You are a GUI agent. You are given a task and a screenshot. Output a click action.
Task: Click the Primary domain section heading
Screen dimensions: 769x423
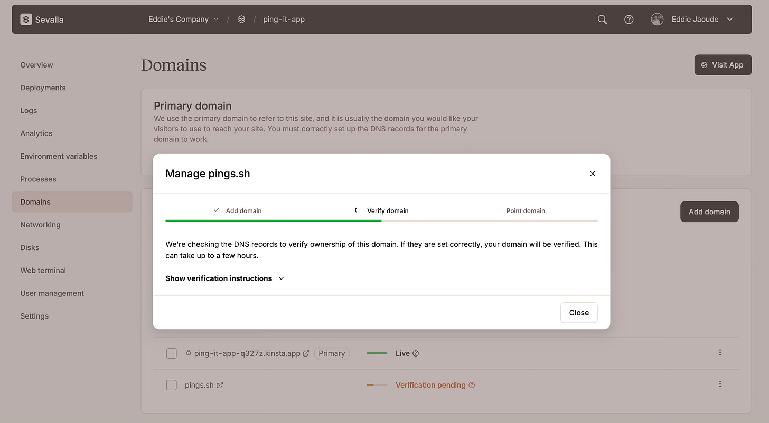pos(193,106)
